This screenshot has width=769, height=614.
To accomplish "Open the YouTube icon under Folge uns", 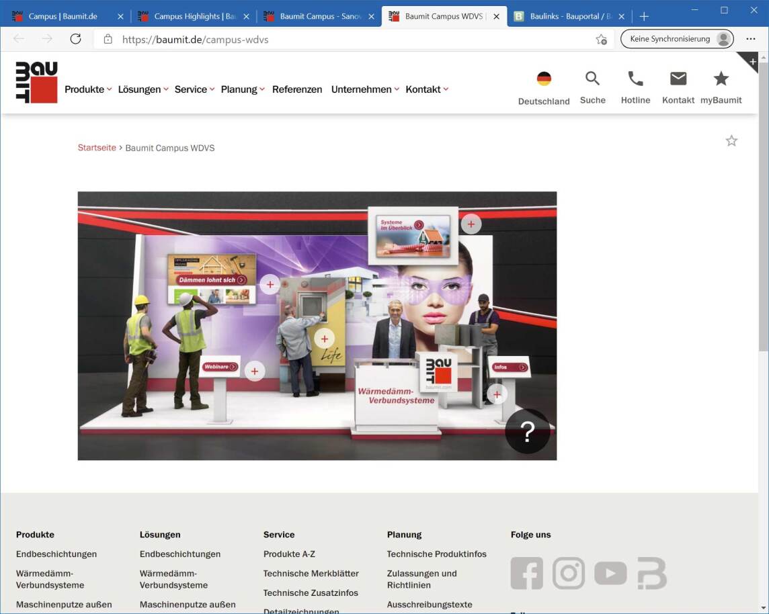I will point(610,573).
